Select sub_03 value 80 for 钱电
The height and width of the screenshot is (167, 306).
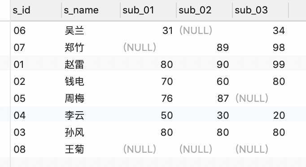(x=279, y=81)
